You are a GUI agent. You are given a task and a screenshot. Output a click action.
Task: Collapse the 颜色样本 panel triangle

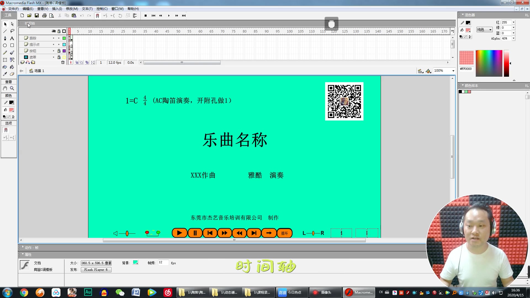pyautogui.click(x=463, y=86)
